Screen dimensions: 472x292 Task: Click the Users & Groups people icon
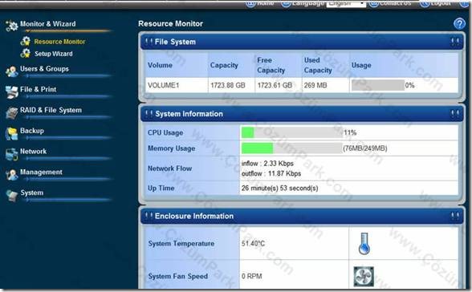click(12, 71)
